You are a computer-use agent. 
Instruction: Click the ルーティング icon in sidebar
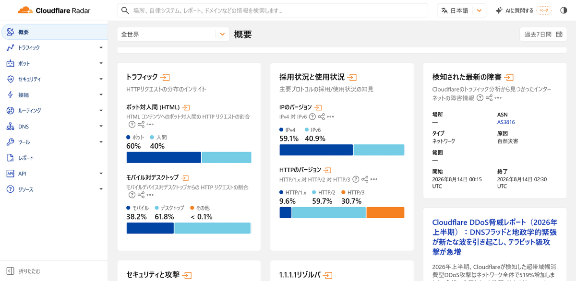tap(10, 111)
